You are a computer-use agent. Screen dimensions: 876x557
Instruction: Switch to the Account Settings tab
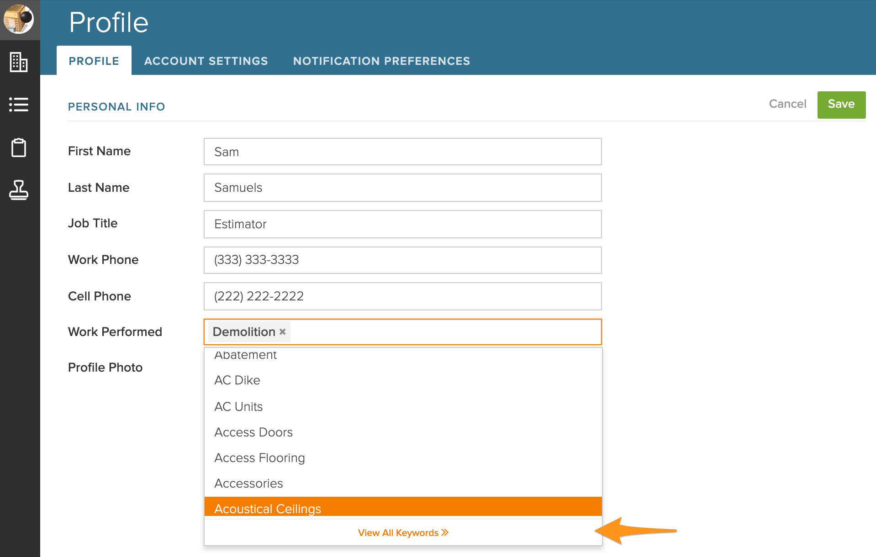tap(206, 61)
